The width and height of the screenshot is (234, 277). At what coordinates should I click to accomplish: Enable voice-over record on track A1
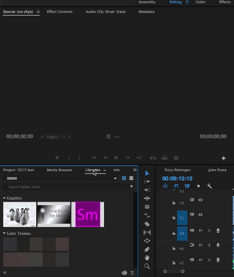coord(218,231)
